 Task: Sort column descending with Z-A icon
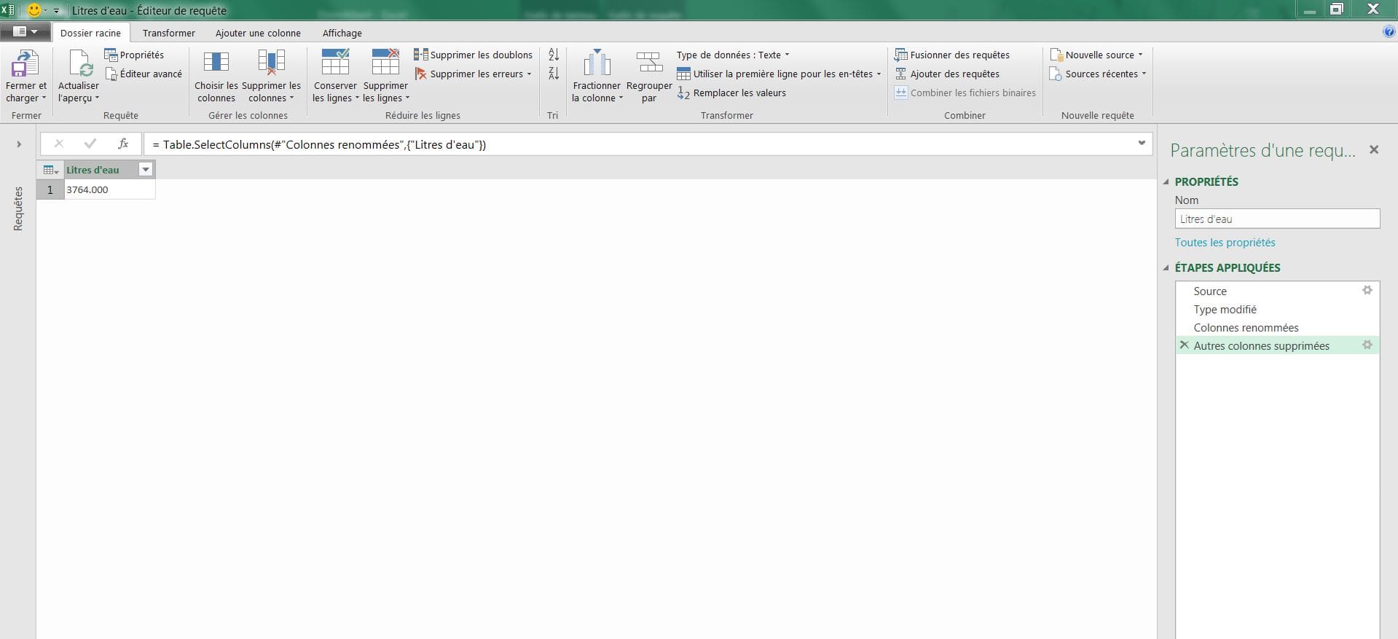click(554, 74)
